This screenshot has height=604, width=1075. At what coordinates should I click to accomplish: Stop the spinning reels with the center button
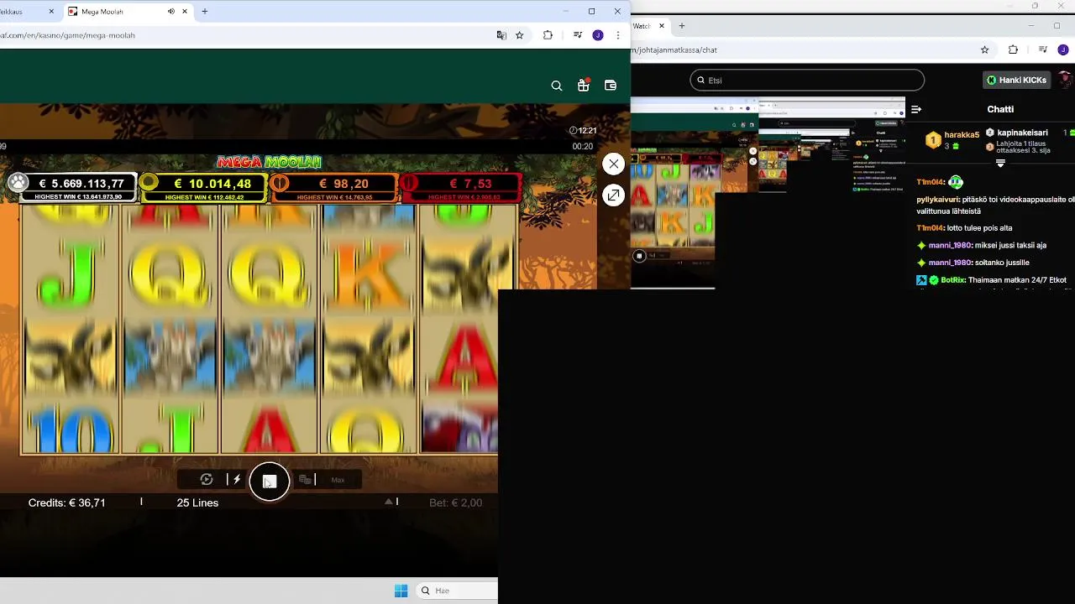(x=270, y=481)
